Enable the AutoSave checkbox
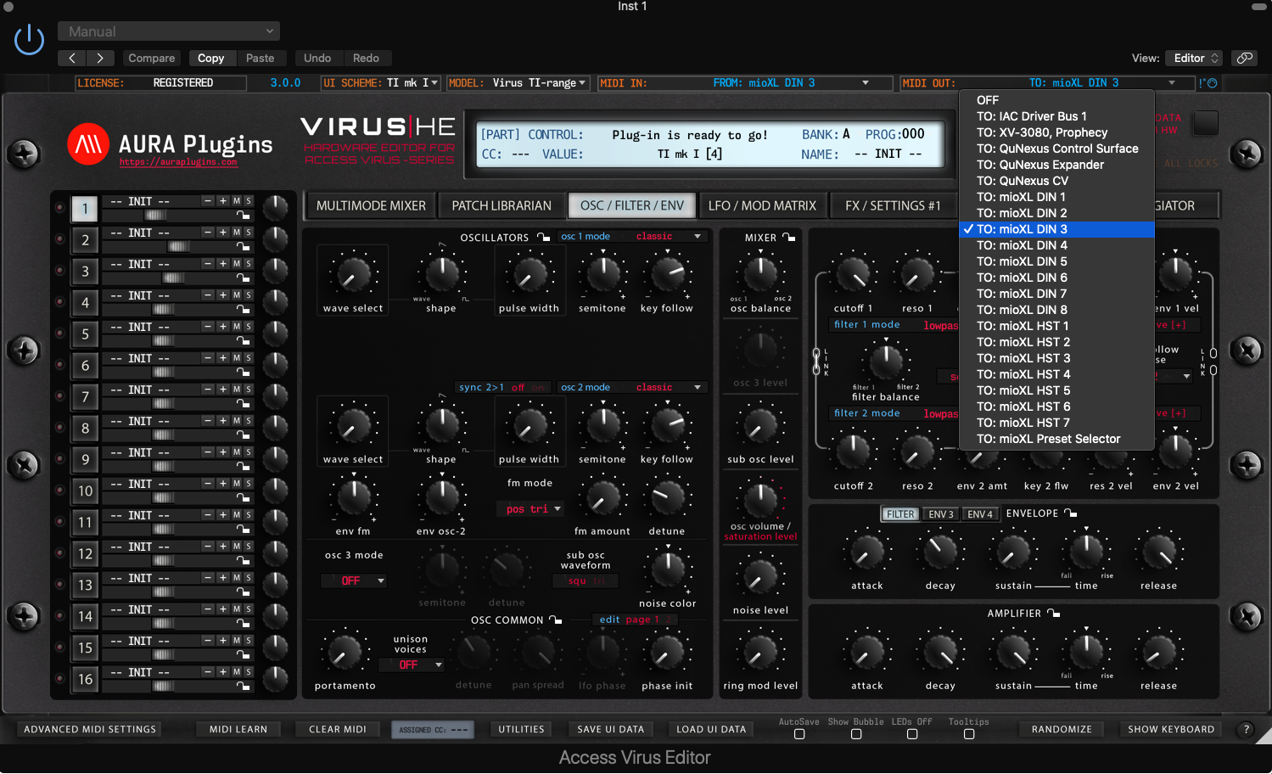This screenshot has width=1272, height=774. point(799,734)
